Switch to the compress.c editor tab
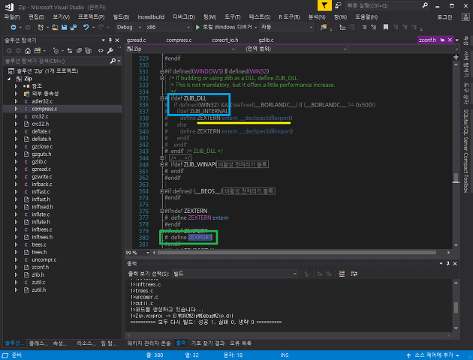The height and width of the screenshot is (360, 473). [179, 40]
